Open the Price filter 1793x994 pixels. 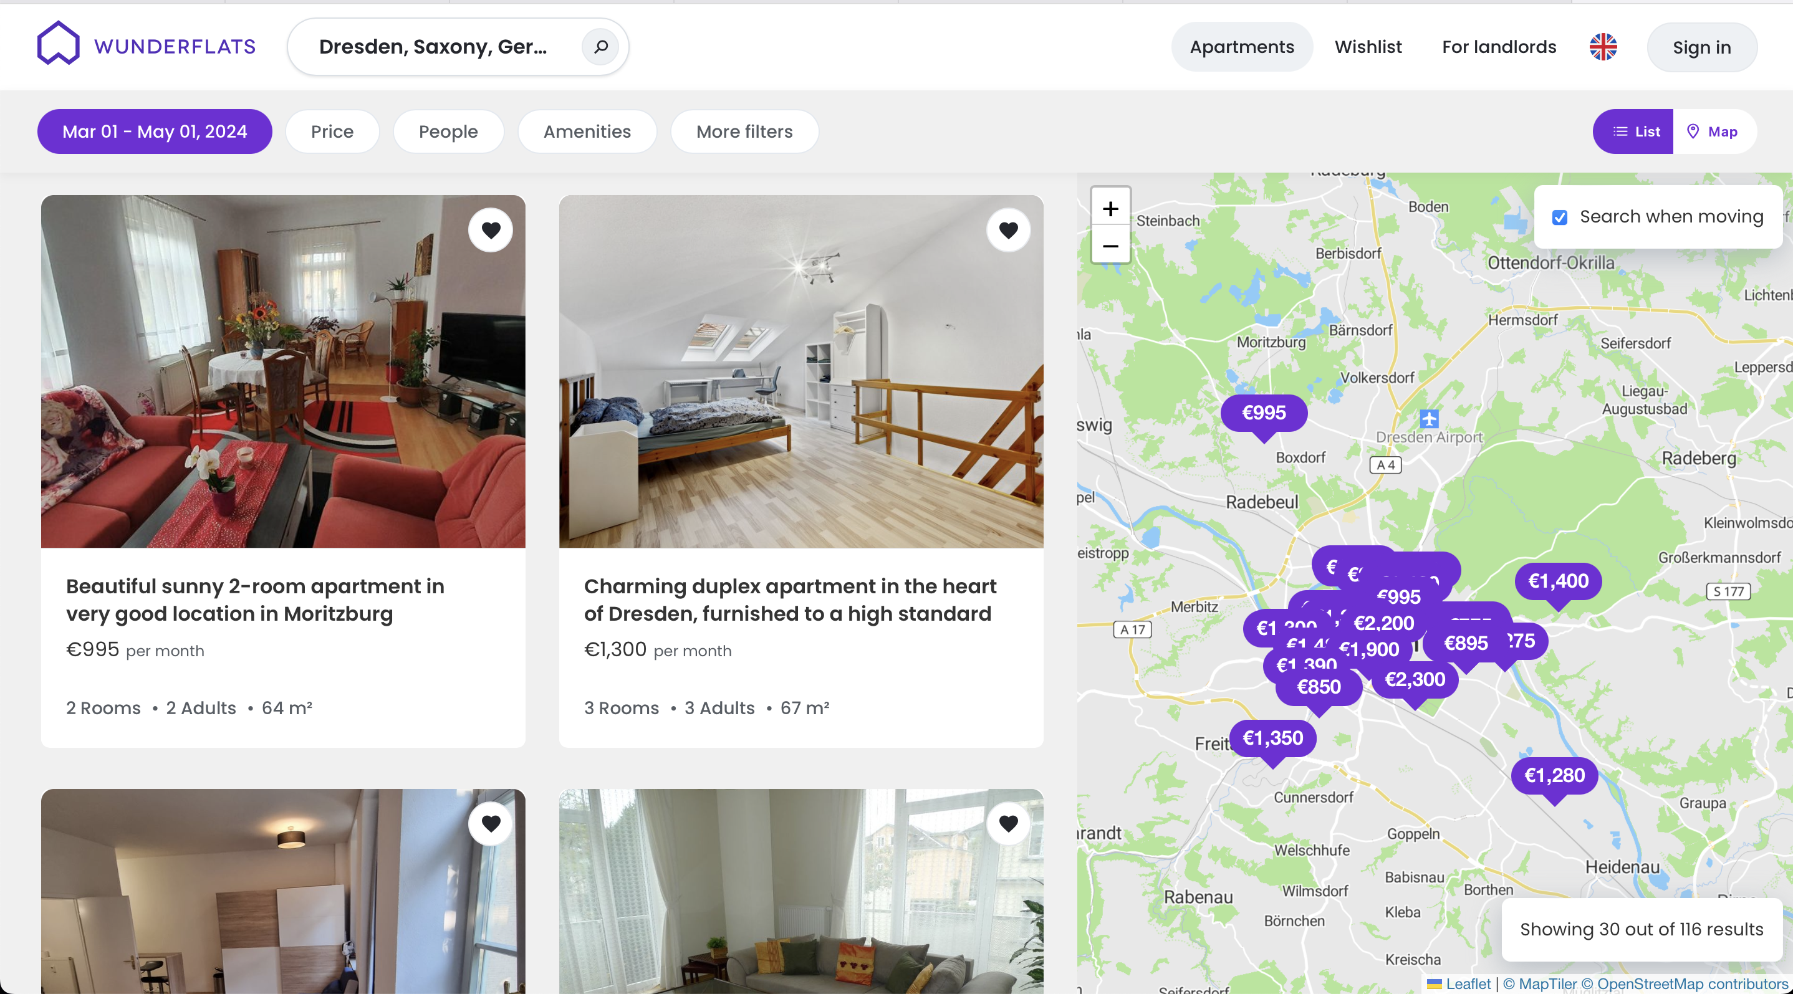point(332,131)
